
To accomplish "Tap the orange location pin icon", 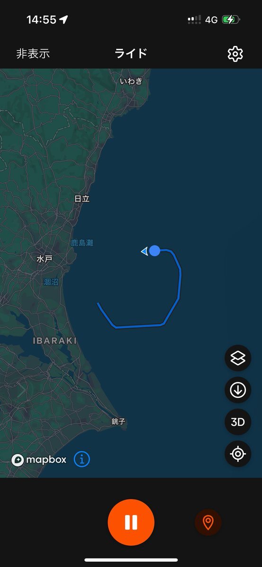I will [208, 522].
